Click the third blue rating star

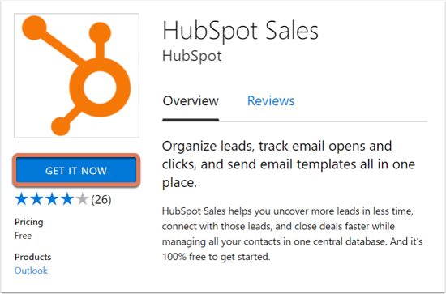tap(52, 199)
